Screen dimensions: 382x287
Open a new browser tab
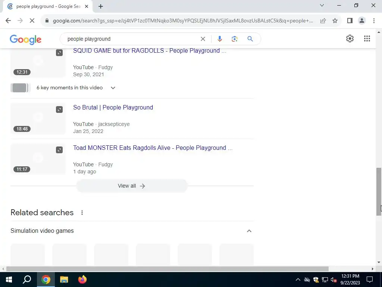click(101, 7)
